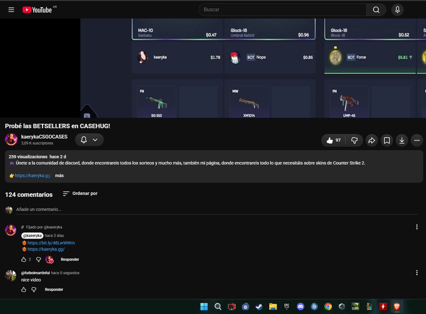Open the bit.ly/48LwWWm link

pyautogui.click(x=51, y=243)
